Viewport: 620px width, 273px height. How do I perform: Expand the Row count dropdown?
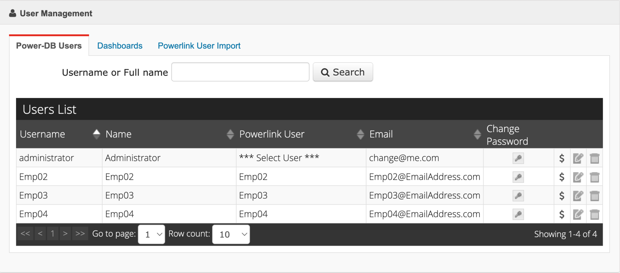(x=231, y=234)
